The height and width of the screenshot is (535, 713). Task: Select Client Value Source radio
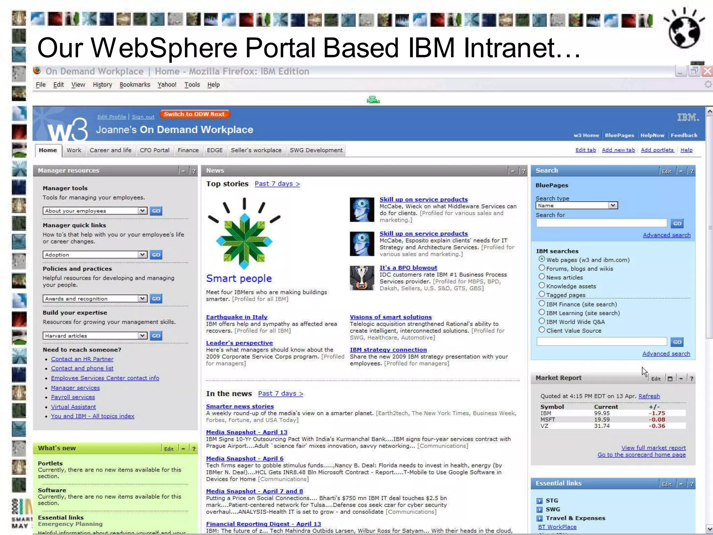coord(542,330)
